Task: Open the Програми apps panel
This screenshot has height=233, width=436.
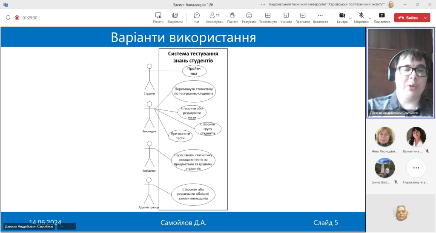Action: [303, 18]
